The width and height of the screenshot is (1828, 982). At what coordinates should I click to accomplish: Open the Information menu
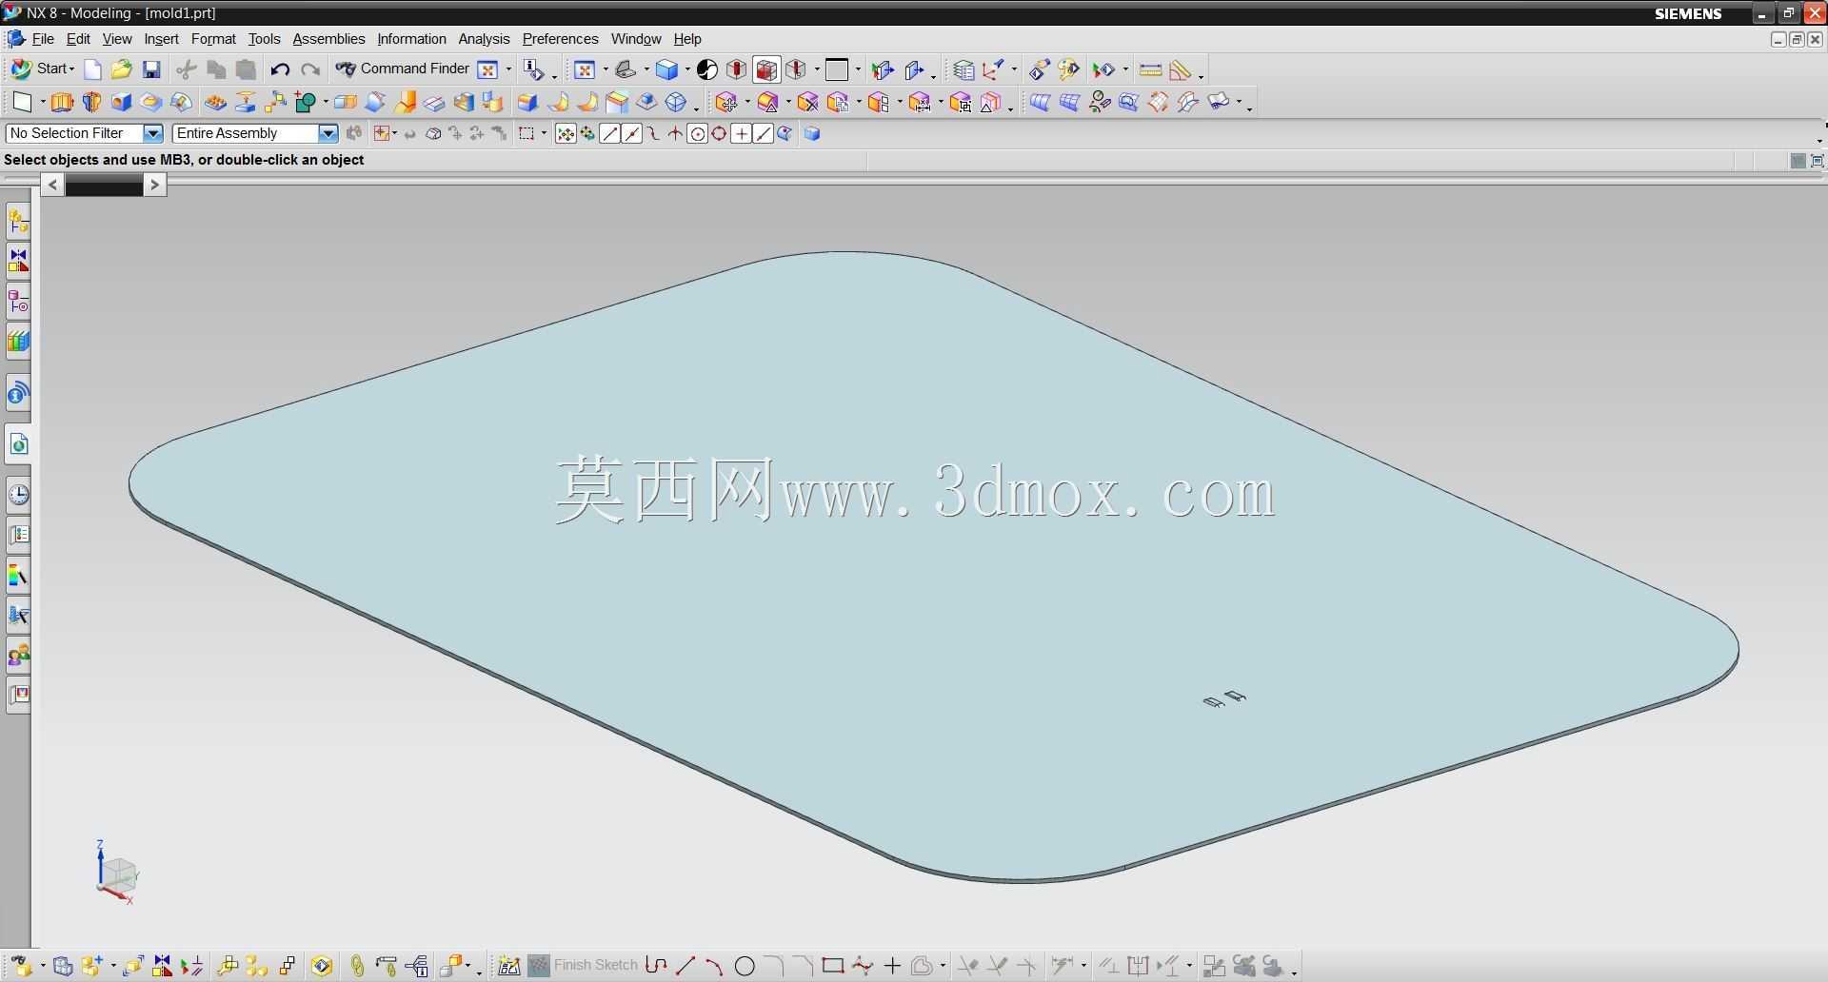pos(411,39)
